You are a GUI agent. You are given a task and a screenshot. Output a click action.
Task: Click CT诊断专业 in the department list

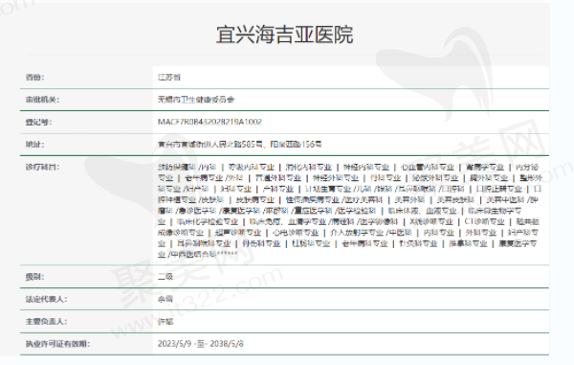(x=484, y=221)
